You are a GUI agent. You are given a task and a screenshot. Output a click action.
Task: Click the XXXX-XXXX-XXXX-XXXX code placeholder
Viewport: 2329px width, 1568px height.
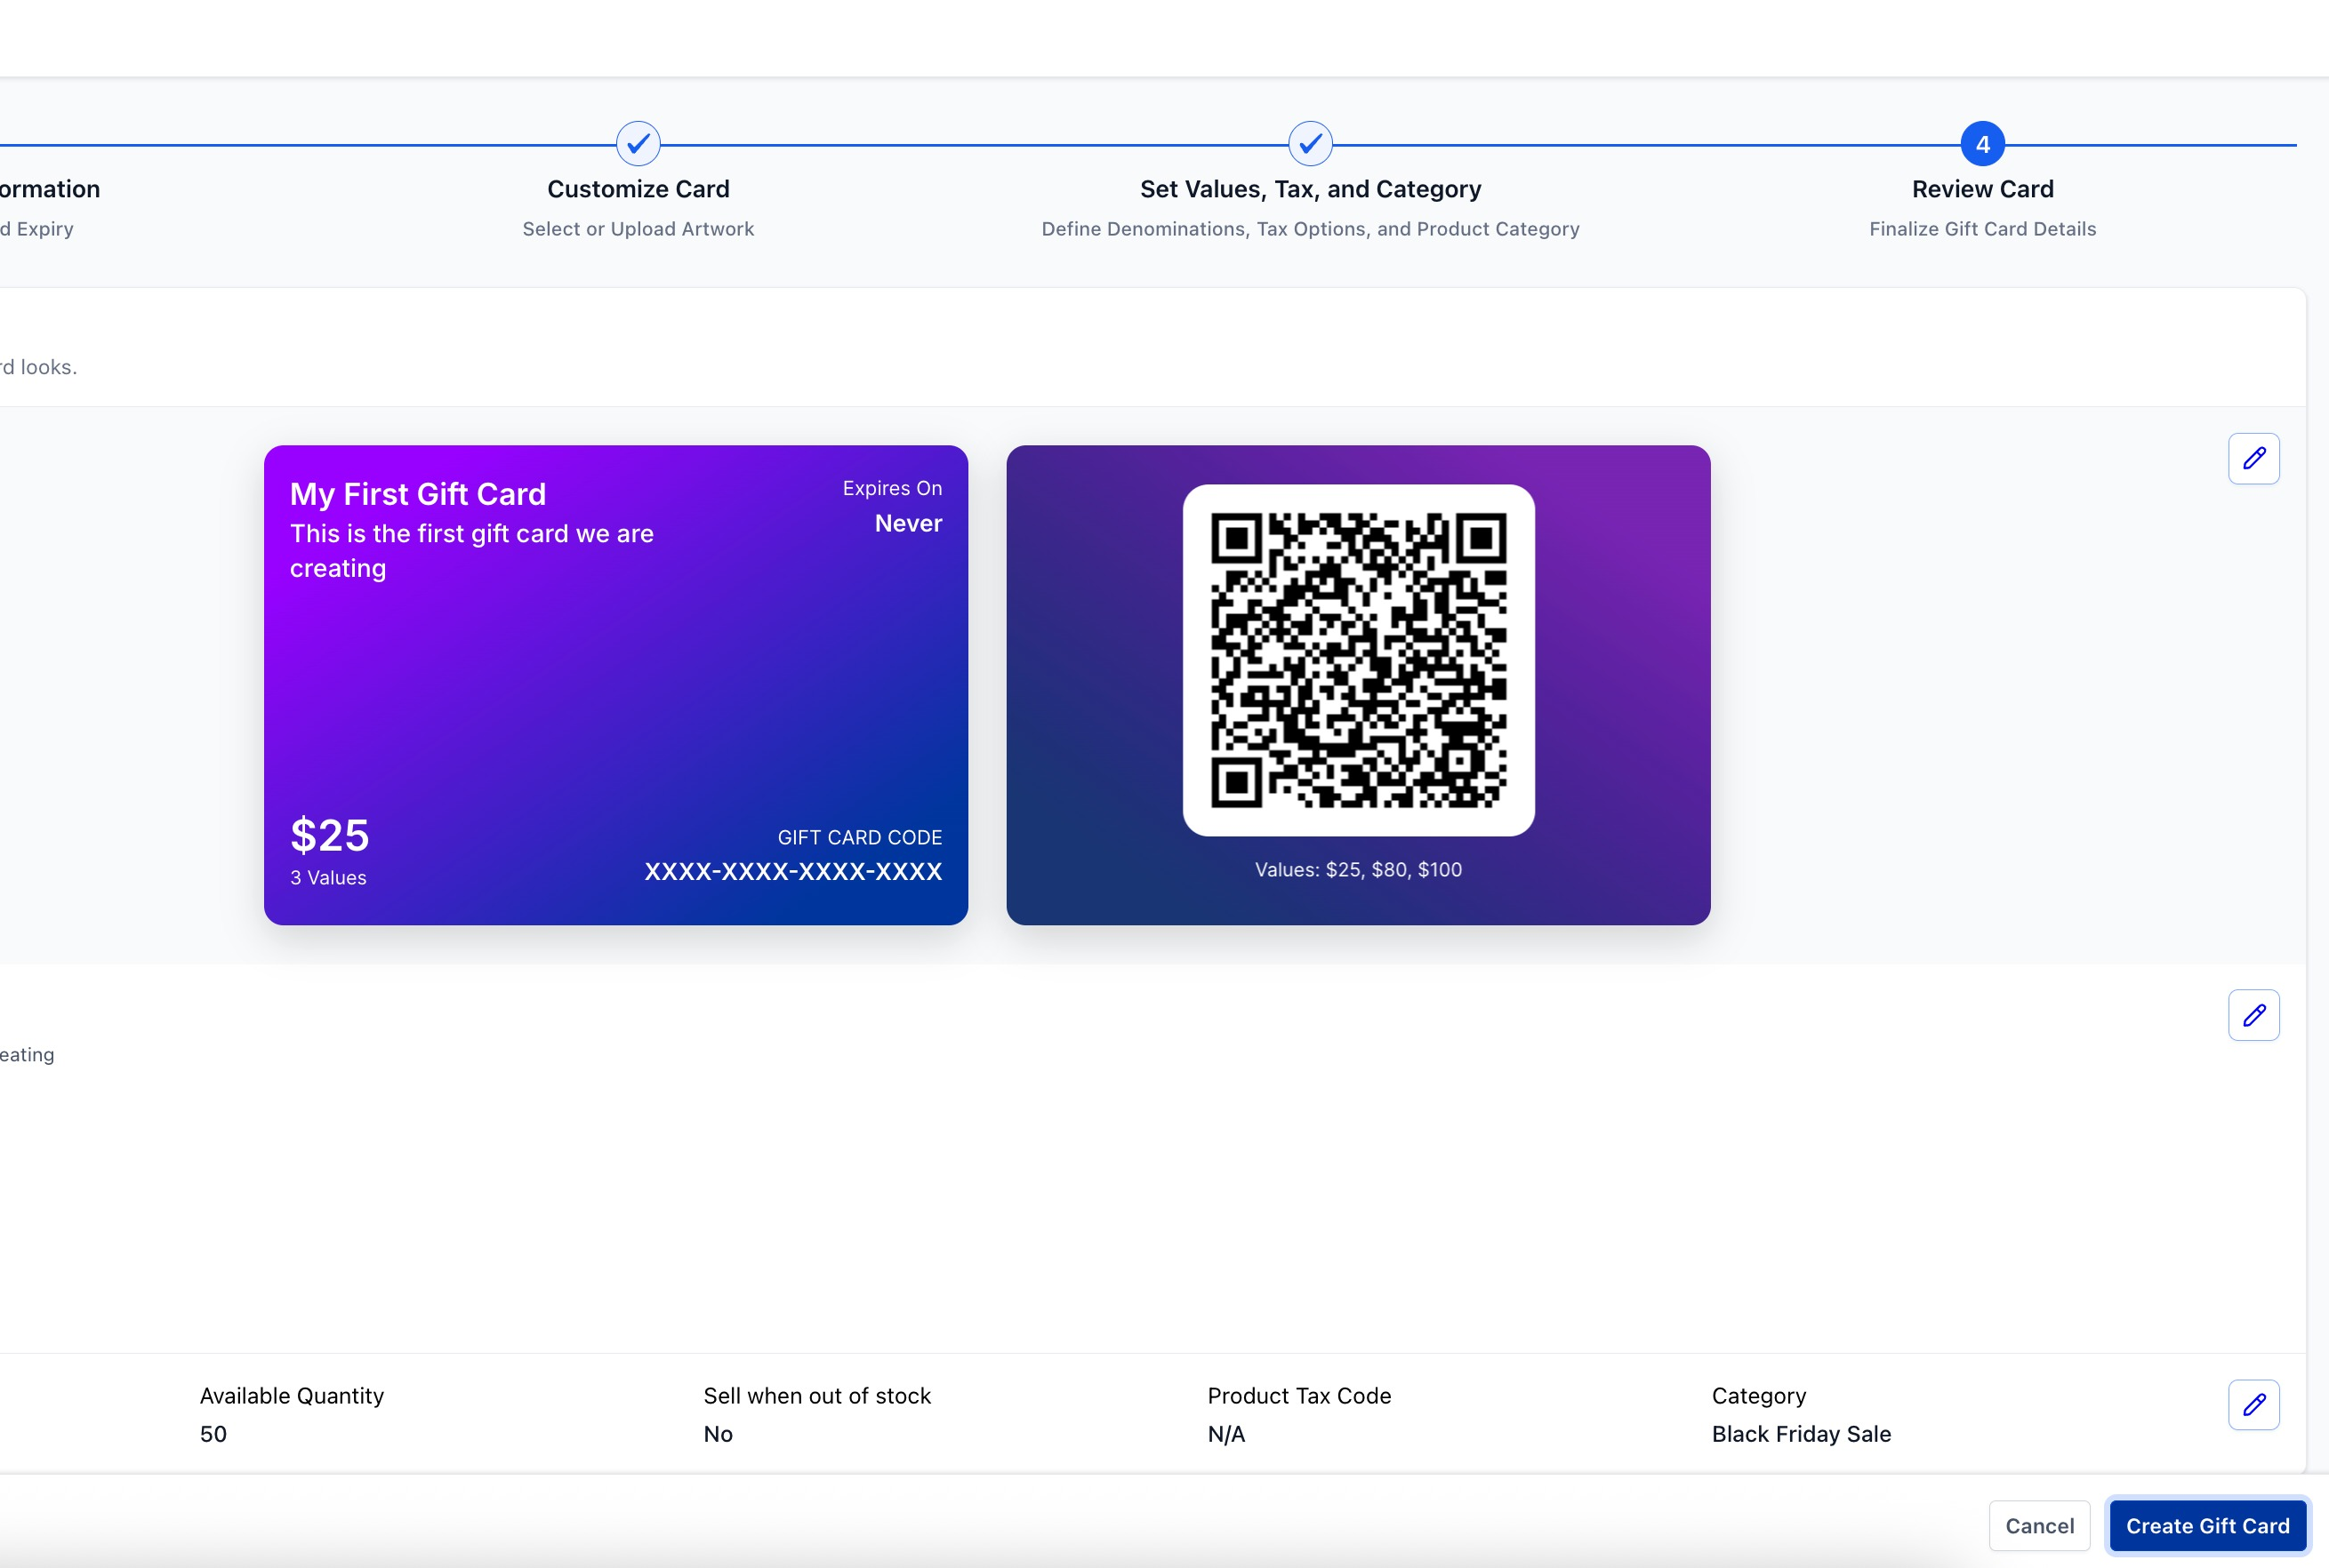click(x=792, y=871)
